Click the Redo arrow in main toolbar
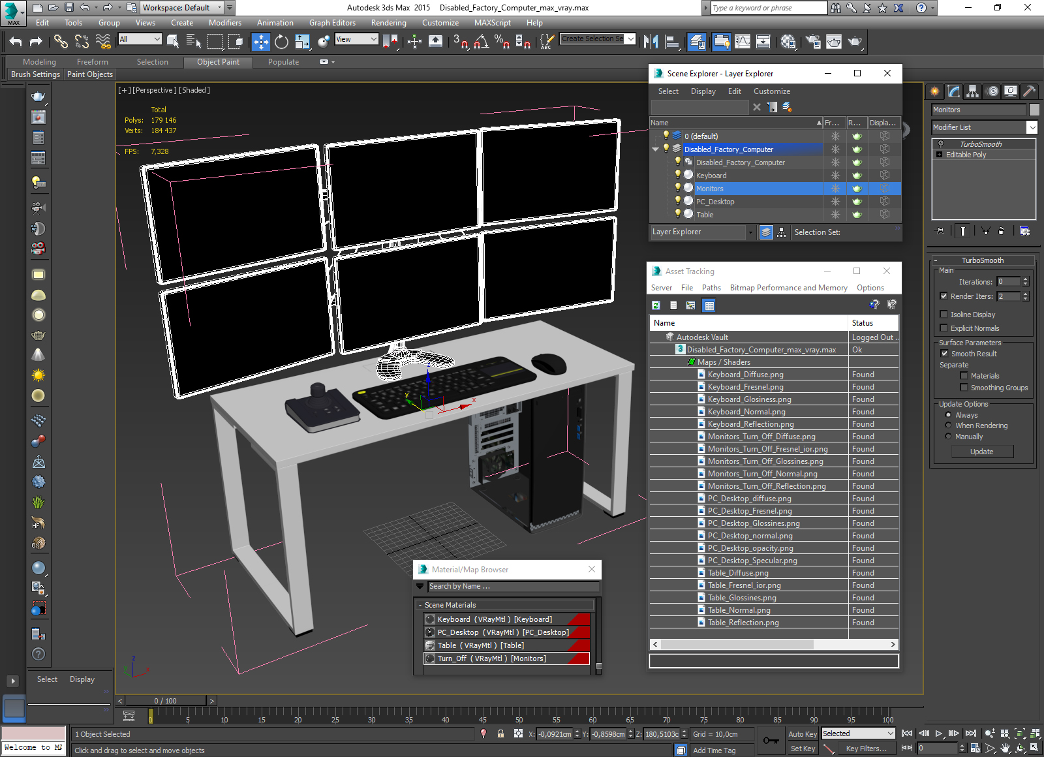The width and height of the screenshot is (1044, 757). pyautogui.click(x=36, y=42)
